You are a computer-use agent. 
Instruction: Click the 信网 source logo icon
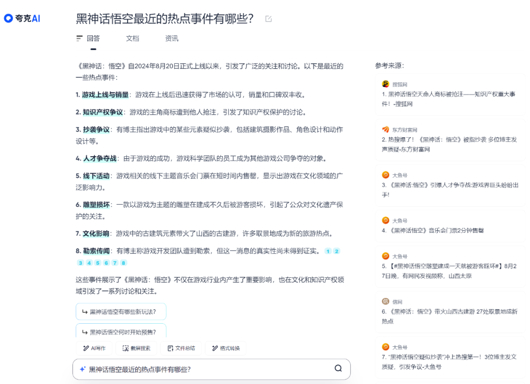[385, 301]
